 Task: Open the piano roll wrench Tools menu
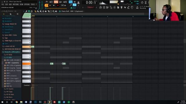[26, 11]
